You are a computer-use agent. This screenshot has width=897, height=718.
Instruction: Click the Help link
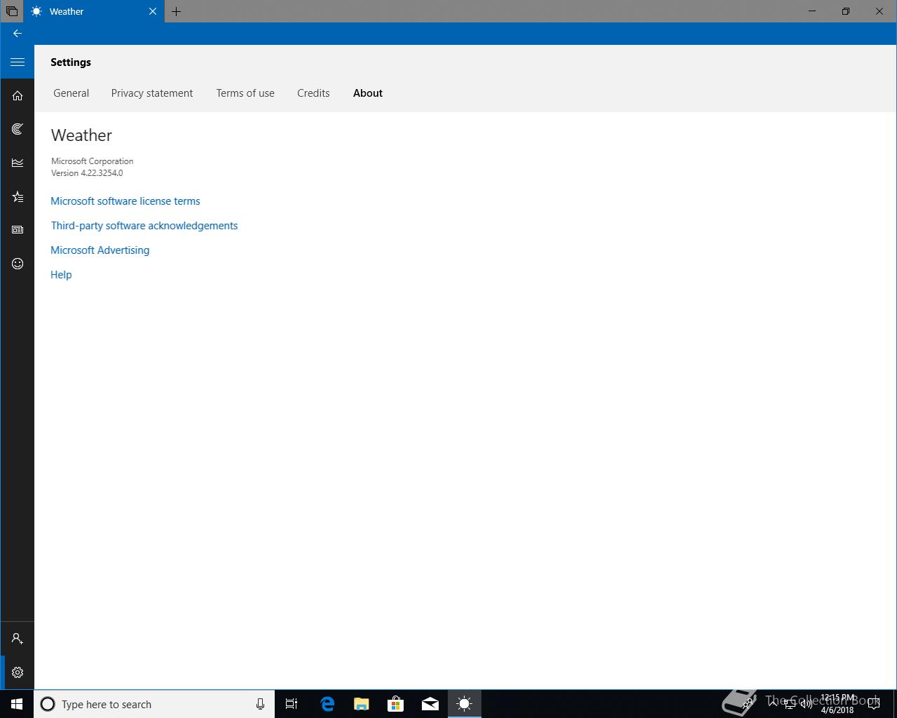[x=61, y=275]
